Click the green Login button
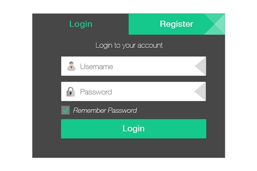 click(x=134, y=129)
